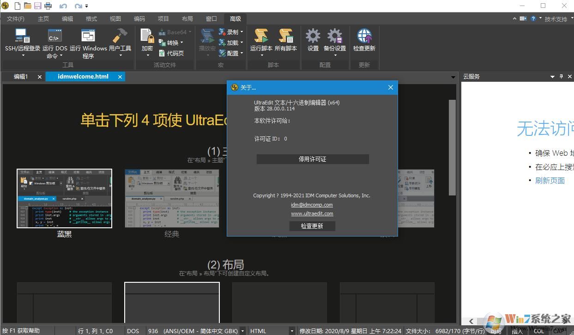Toggle COL mode in status bar
This screenshot has height=335, width=574.
coord(538,331)
